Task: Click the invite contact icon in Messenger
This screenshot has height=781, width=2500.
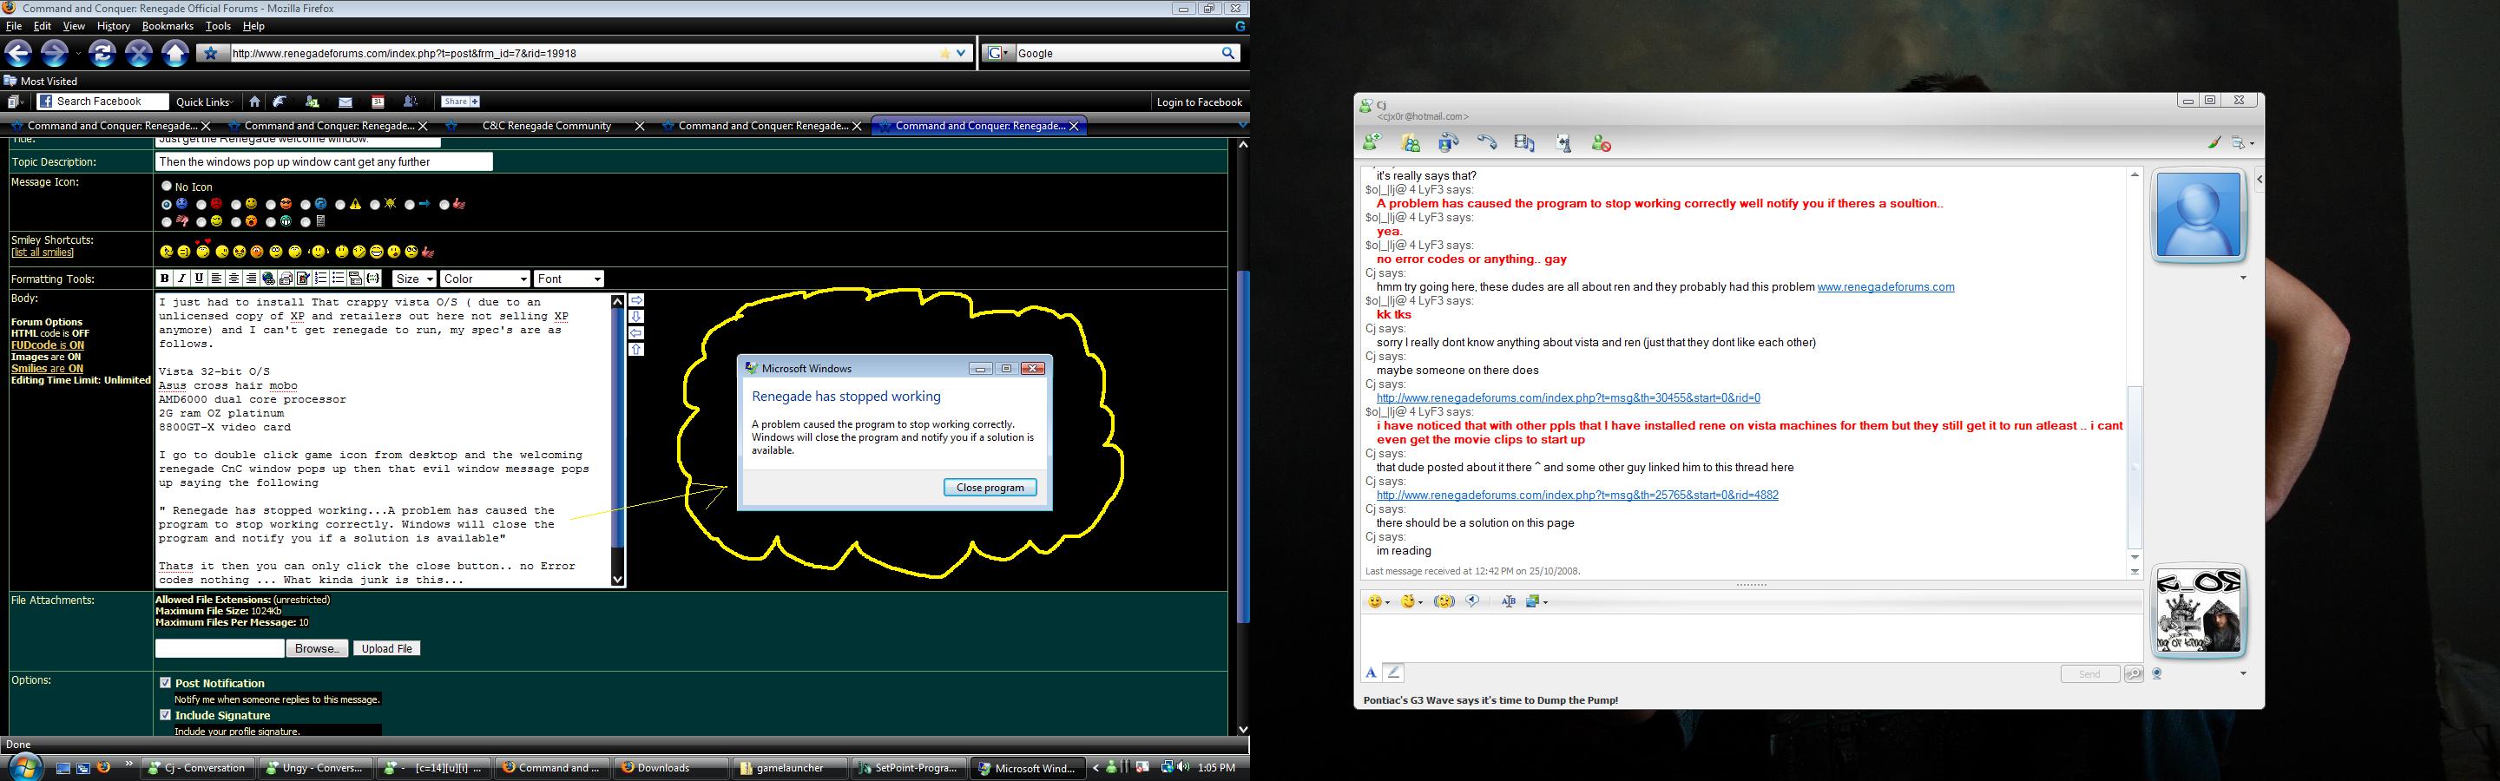Action: 1372,143
